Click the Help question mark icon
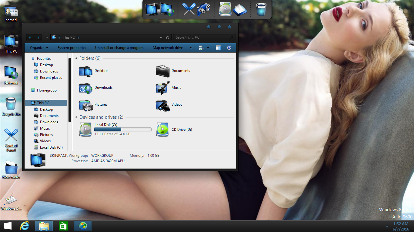 pos(229,48)
